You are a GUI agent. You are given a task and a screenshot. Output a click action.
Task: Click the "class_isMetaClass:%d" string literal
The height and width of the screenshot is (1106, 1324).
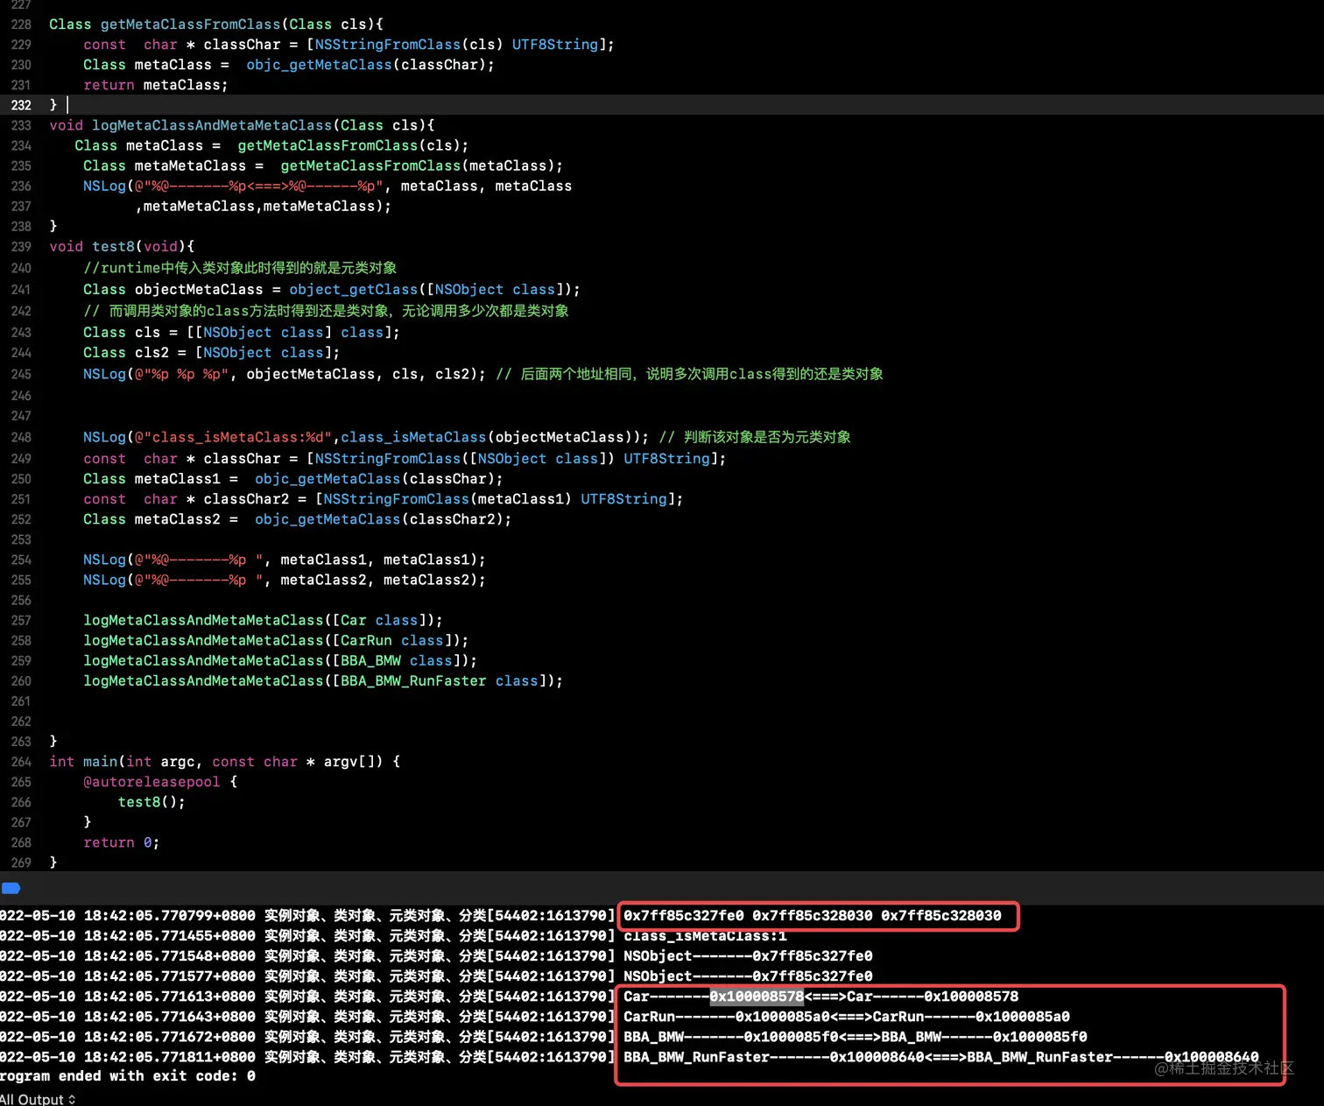pyautogui.click(x=233, y=437)
